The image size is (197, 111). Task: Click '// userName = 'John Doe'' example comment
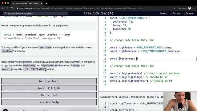(32, 38)
